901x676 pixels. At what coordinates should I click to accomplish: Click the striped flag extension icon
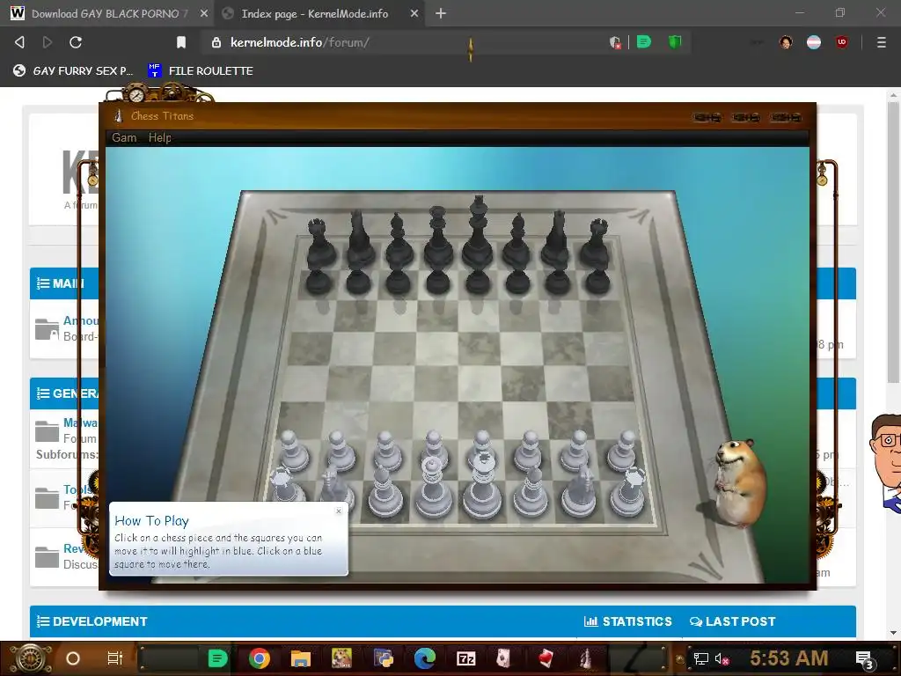coord(814,42)
